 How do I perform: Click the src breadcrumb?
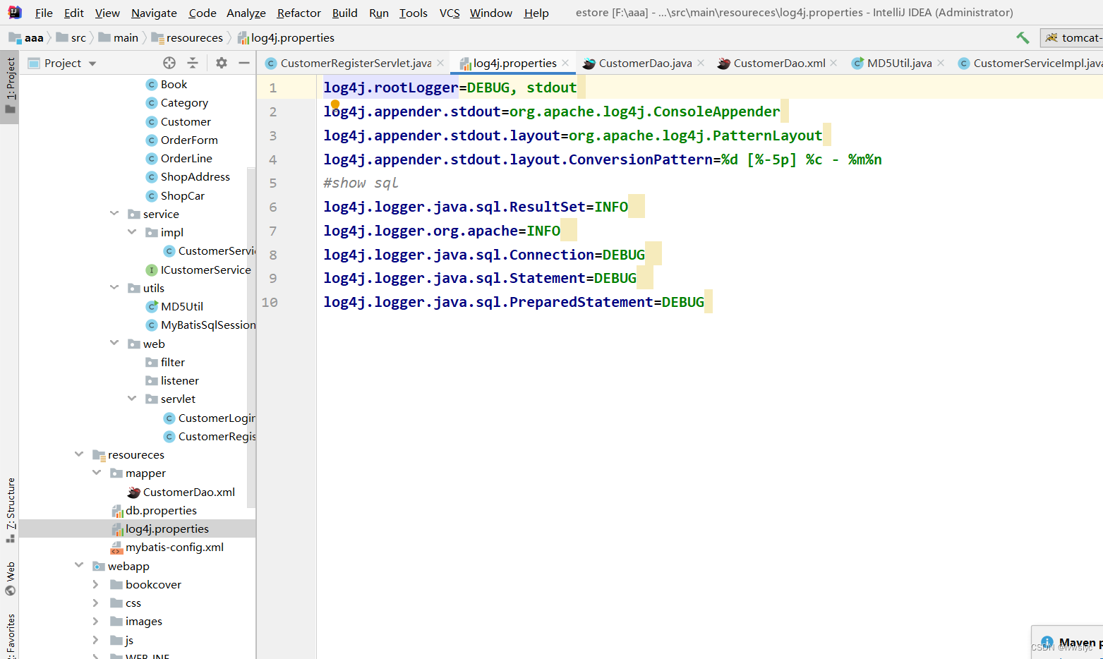(71, 37)
